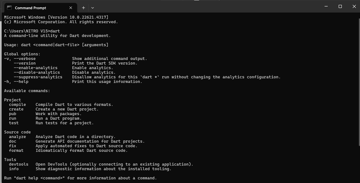The width and height of the screenshot is (360, 183).
Task: Click the Command Prompt tab icon
Action: point(8,8)
